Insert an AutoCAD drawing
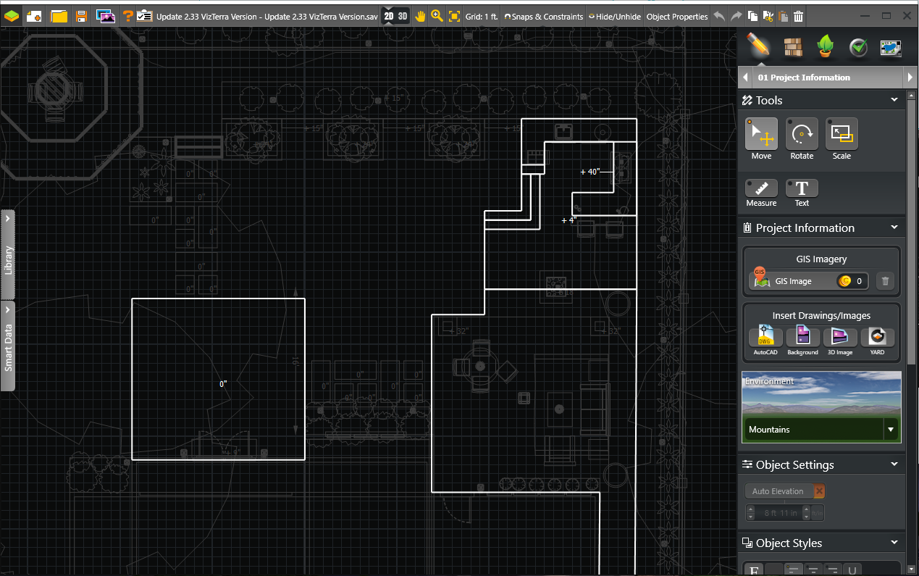 [x=765, y=337]
